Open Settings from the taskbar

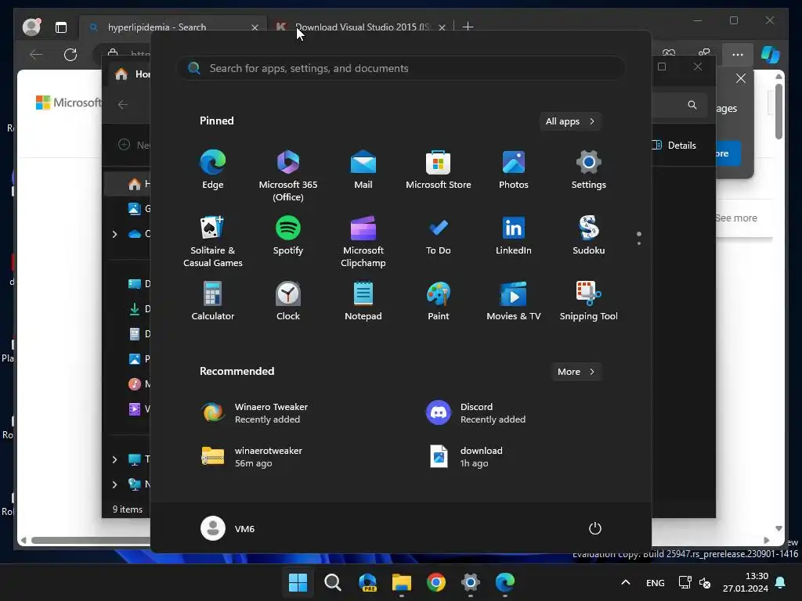[470, 582]
